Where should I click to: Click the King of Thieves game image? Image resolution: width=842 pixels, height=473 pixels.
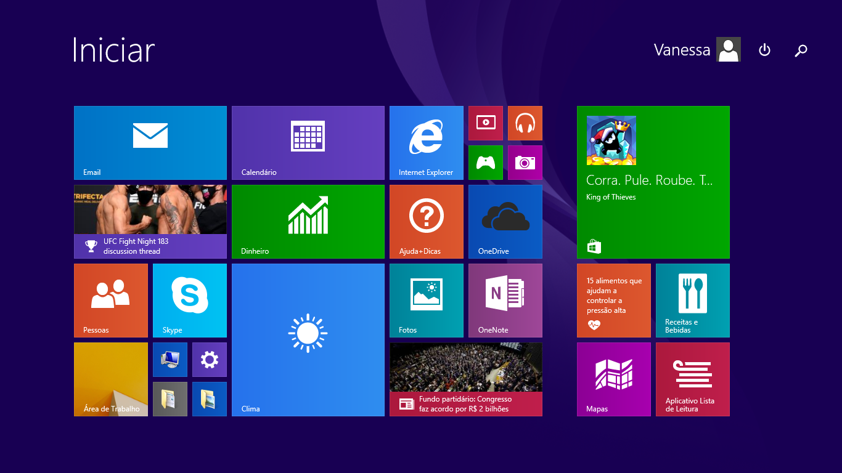tap(611, 140)
